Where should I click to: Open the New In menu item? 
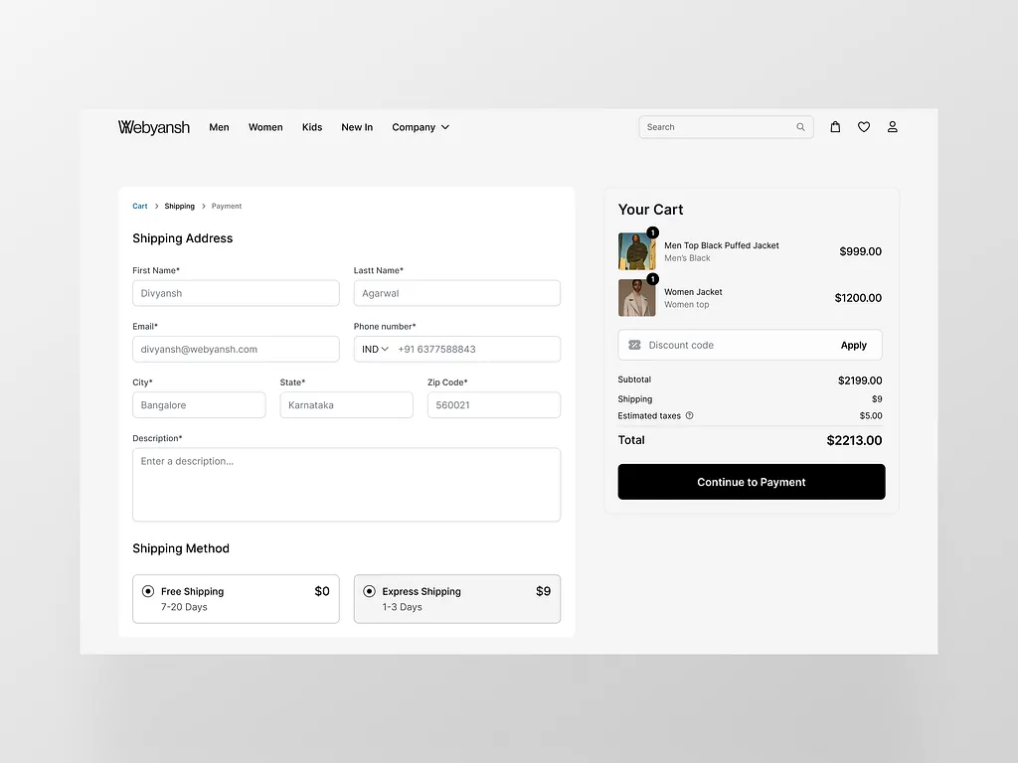(x=357, y=127)
